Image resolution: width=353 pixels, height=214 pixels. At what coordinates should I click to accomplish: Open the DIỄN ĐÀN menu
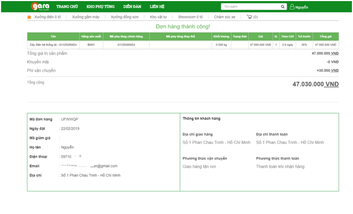(x=132, y=7)
